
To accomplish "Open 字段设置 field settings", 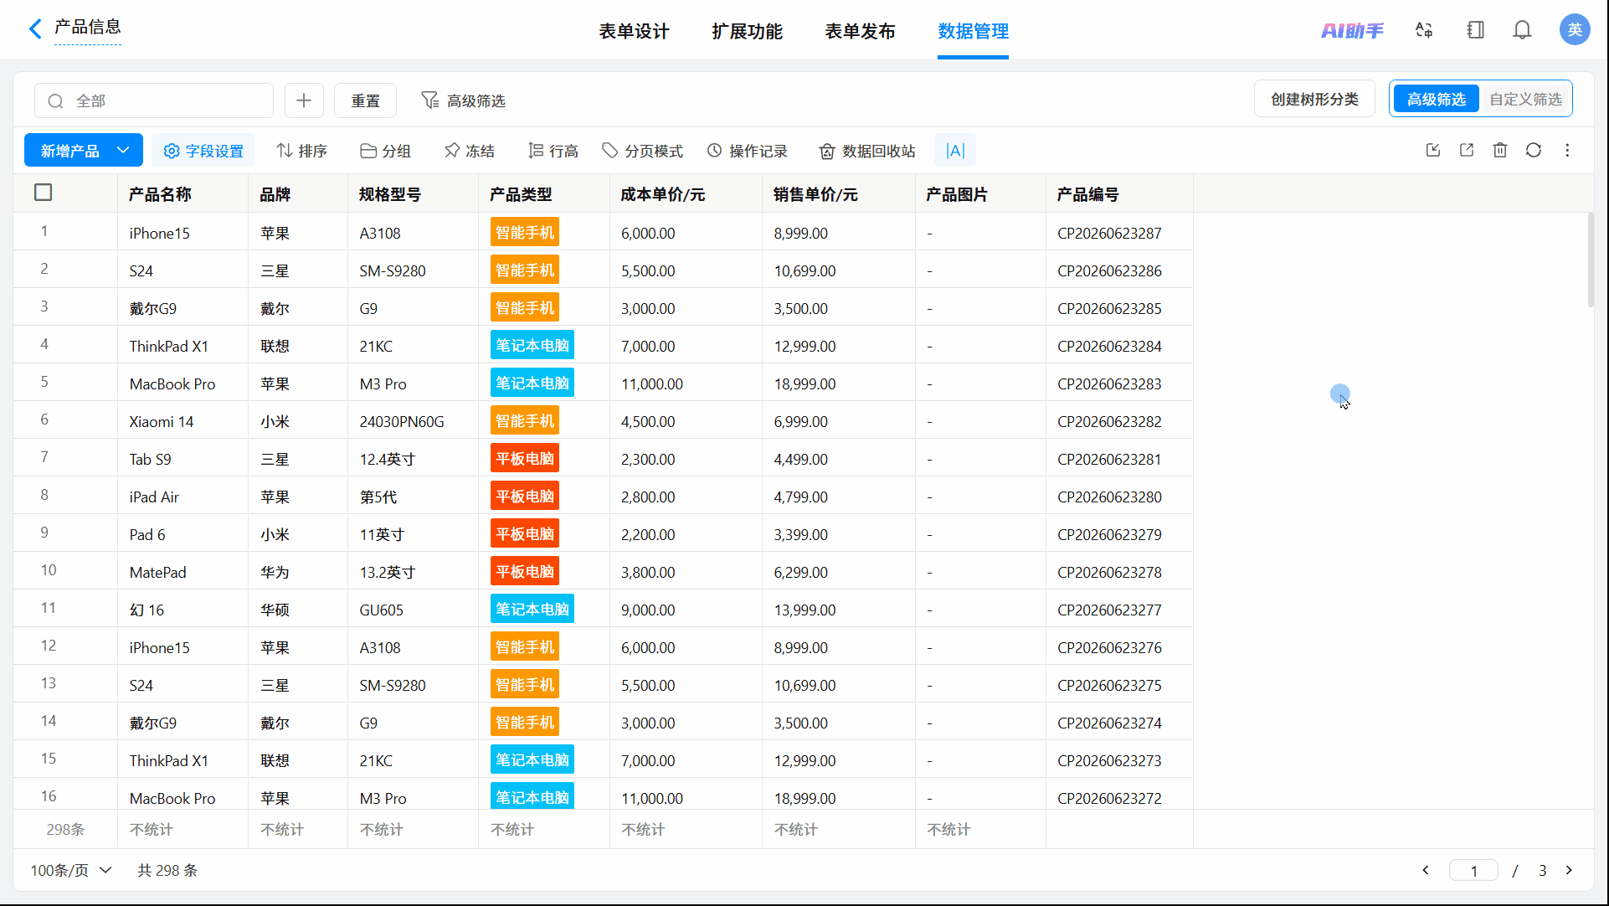I will coord(203,151).
